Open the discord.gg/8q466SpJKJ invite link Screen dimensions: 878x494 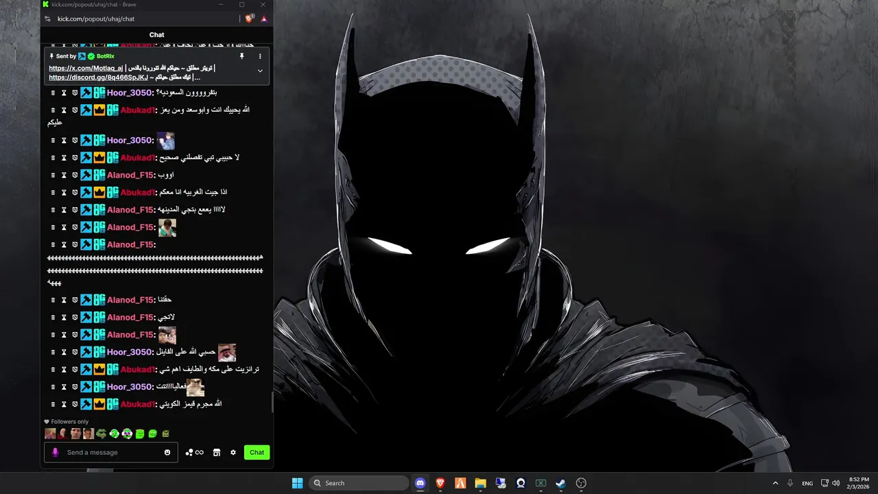tap(98, 78)
